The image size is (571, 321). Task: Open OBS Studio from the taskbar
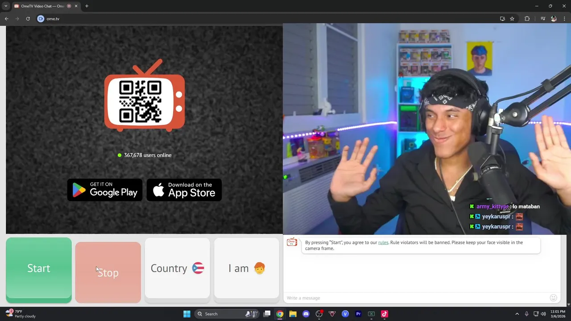(319, 314)
